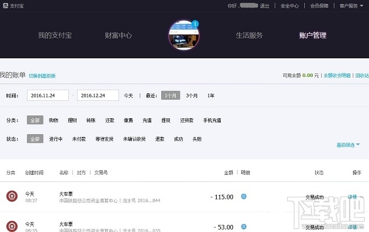Open 详情 link for 115.00 transaction
This screenshot has height=232, width=369.
pos(352,197)
